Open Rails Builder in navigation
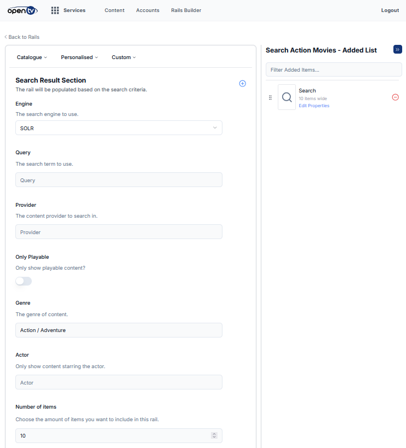Screen dimensions: 406x448 [186, 10]
